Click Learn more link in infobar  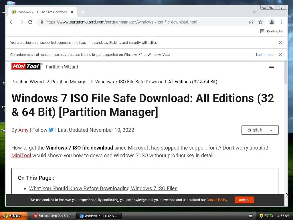pos(265,55)
